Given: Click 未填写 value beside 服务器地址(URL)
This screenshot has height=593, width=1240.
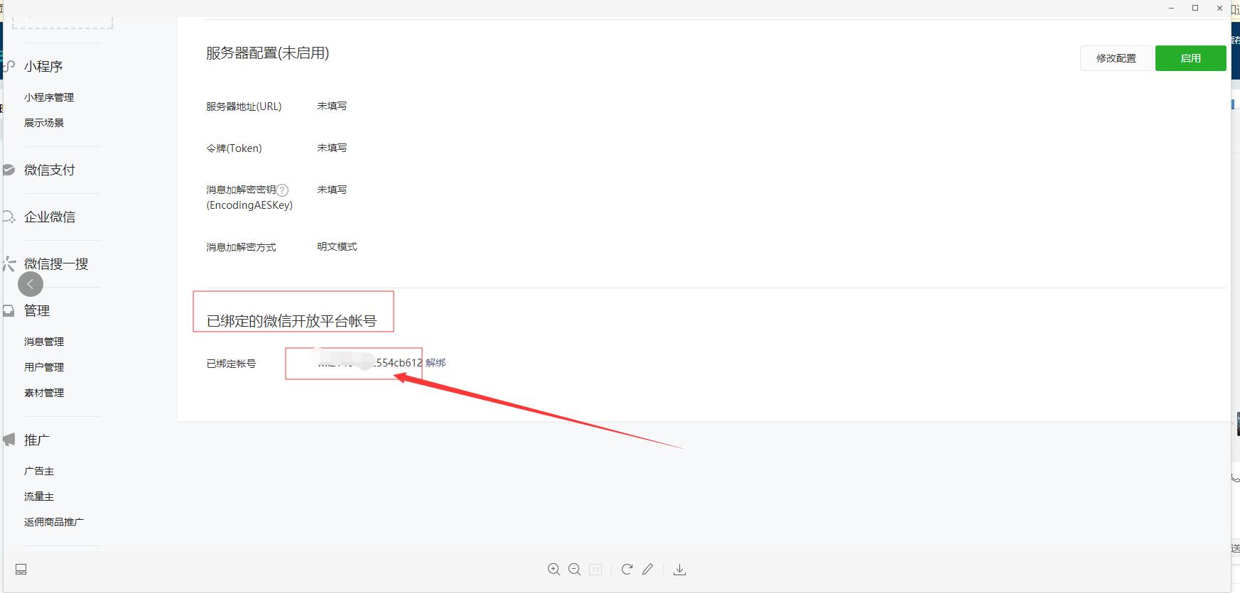Looking at the screenshot, I should [x=332, y=106].
